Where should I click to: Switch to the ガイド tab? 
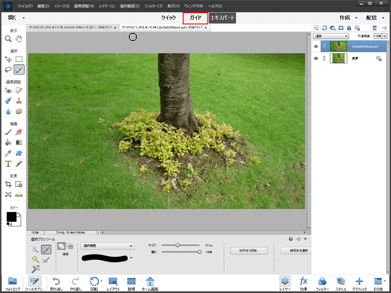click(195, 18)
